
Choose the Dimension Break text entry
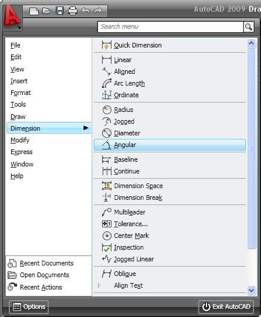point(138,197)
